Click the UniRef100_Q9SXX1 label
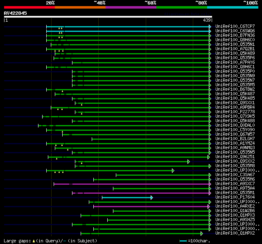 click(235, 103)
